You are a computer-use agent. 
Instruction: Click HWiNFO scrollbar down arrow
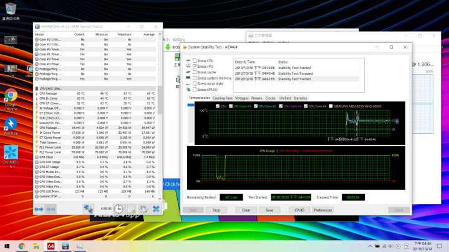[x=160, y=199]
